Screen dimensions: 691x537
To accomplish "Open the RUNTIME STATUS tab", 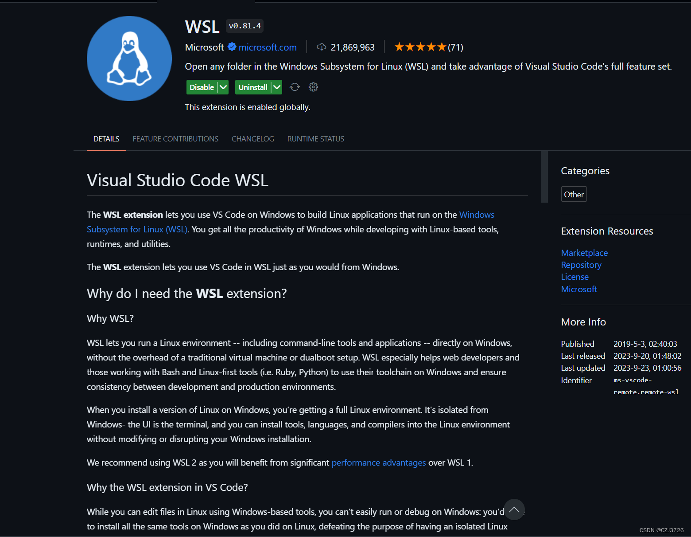I will tap(316, 139).
